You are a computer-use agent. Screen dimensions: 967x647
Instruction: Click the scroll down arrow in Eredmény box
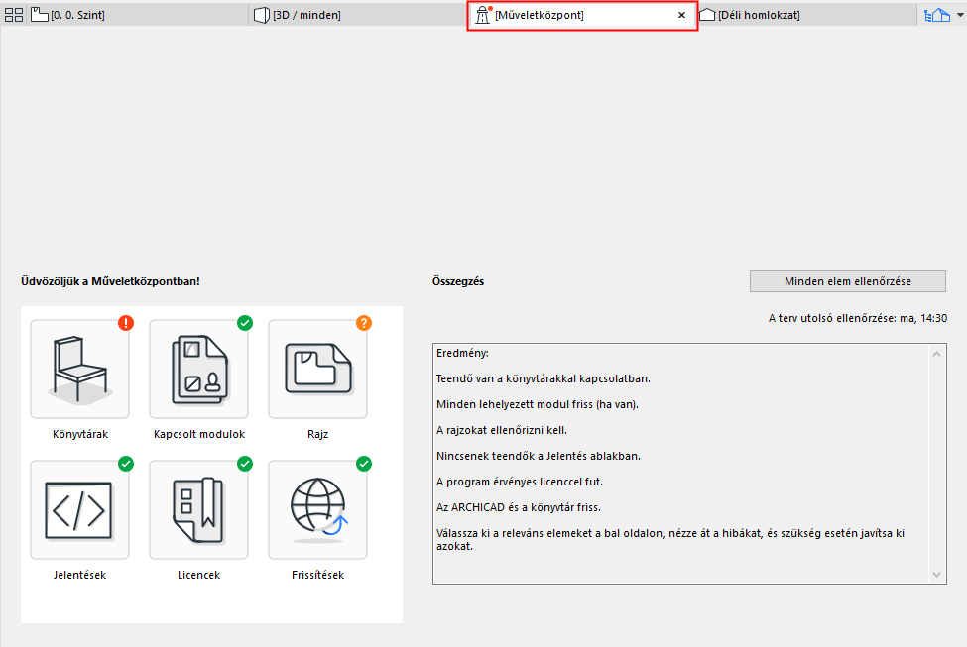(x=936, y=575)
